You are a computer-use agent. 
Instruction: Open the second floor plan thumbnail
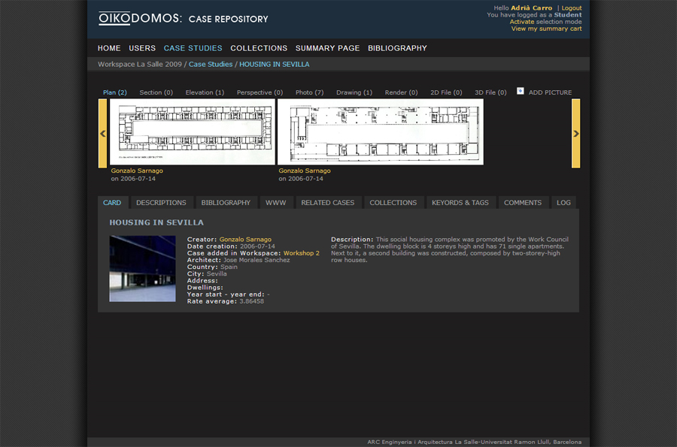[380, 131]
